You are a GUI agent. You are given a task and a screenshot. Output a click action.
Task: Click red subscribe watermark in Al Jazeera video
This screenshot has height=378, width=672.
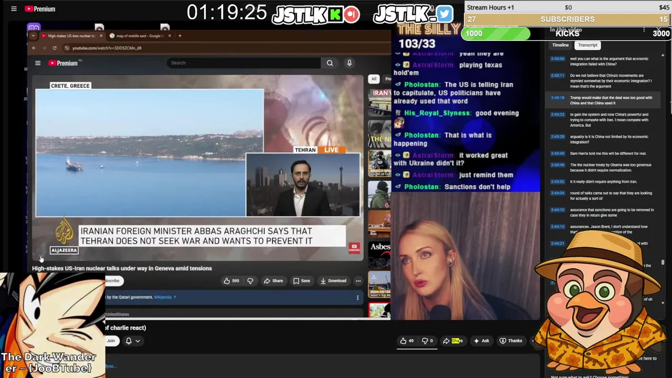pos(354,247)
